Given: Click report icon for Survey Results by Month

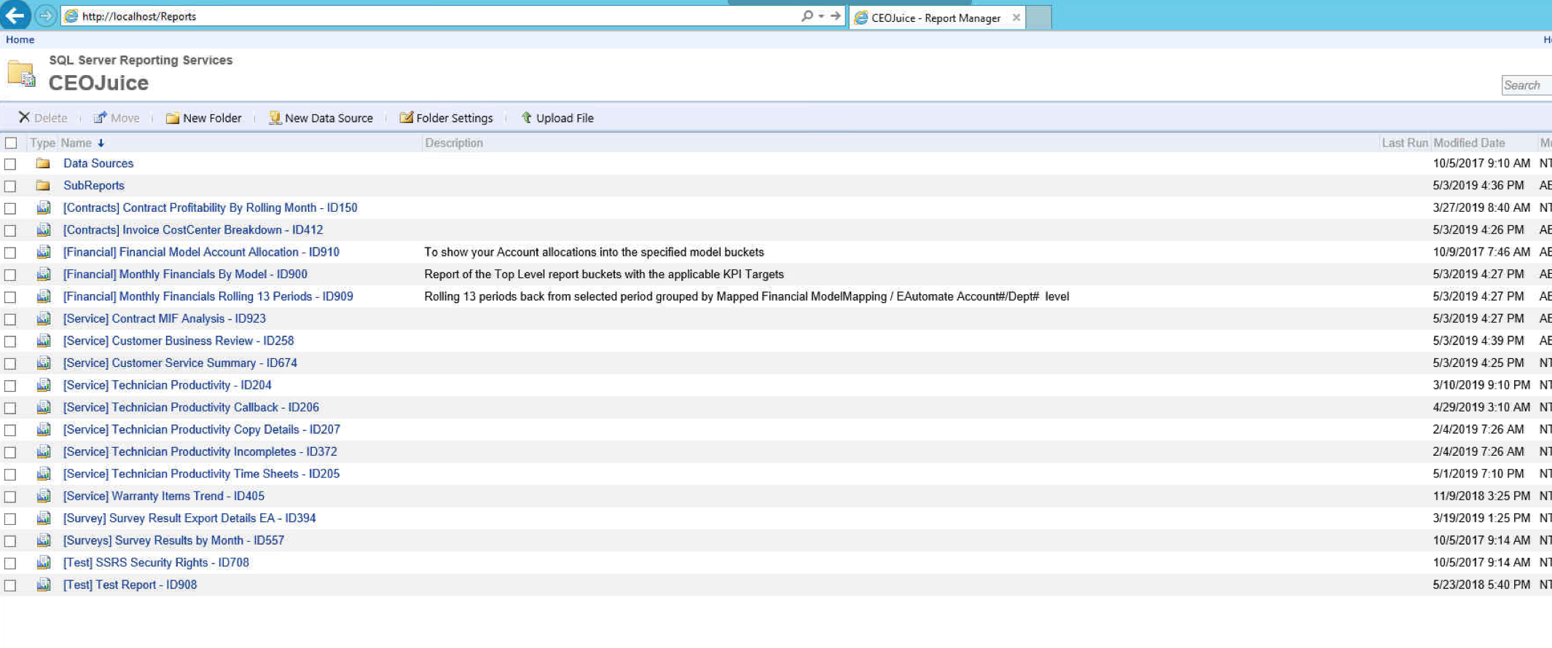Looking at the screenshot, I should point(44,540).
